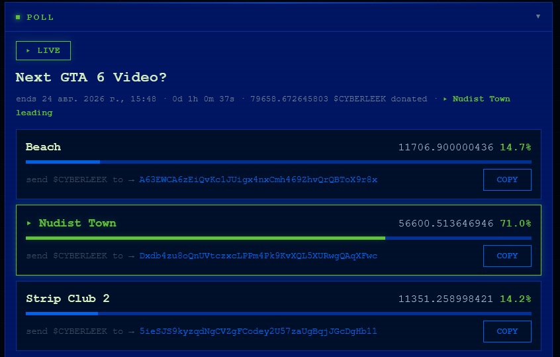Click the Strip Club 2 amount 11351.258998421
The height and width of the screenshot is (357, 560).
point(445,299)
